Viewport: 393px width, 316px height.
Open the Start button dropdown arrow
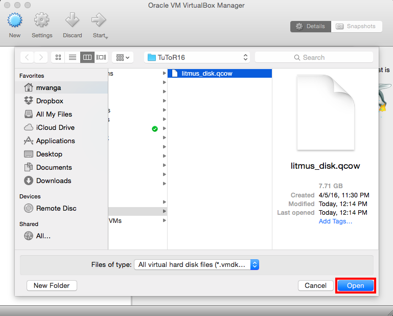106,38
